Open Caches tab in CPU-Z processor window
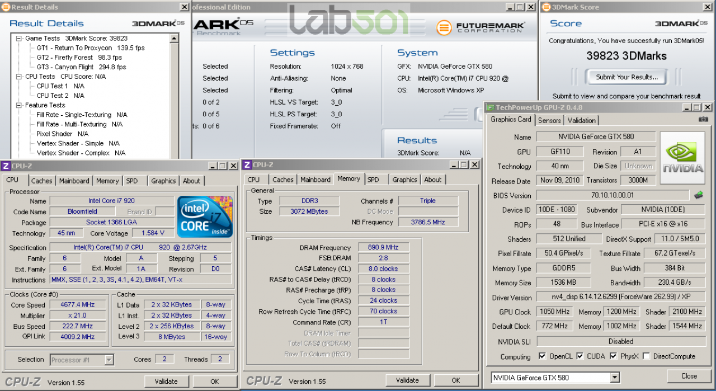The image size is (716, 391). [41, 181]
